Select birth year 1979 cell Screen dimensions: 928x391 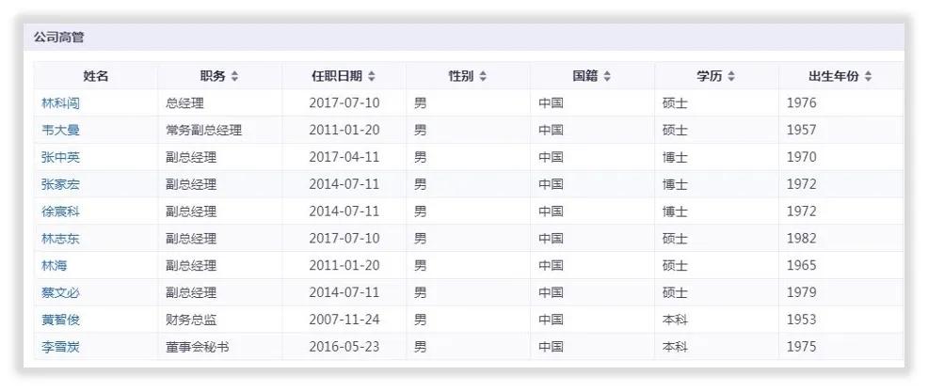[x=841, y=293]
